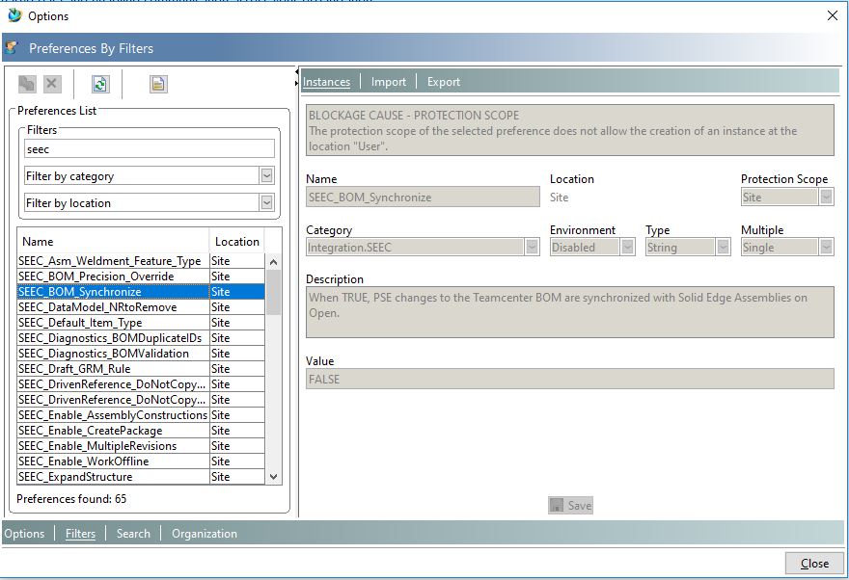Expand the Protection Scope dropdown
Screen dimensions: 849x580
[827, 196]
